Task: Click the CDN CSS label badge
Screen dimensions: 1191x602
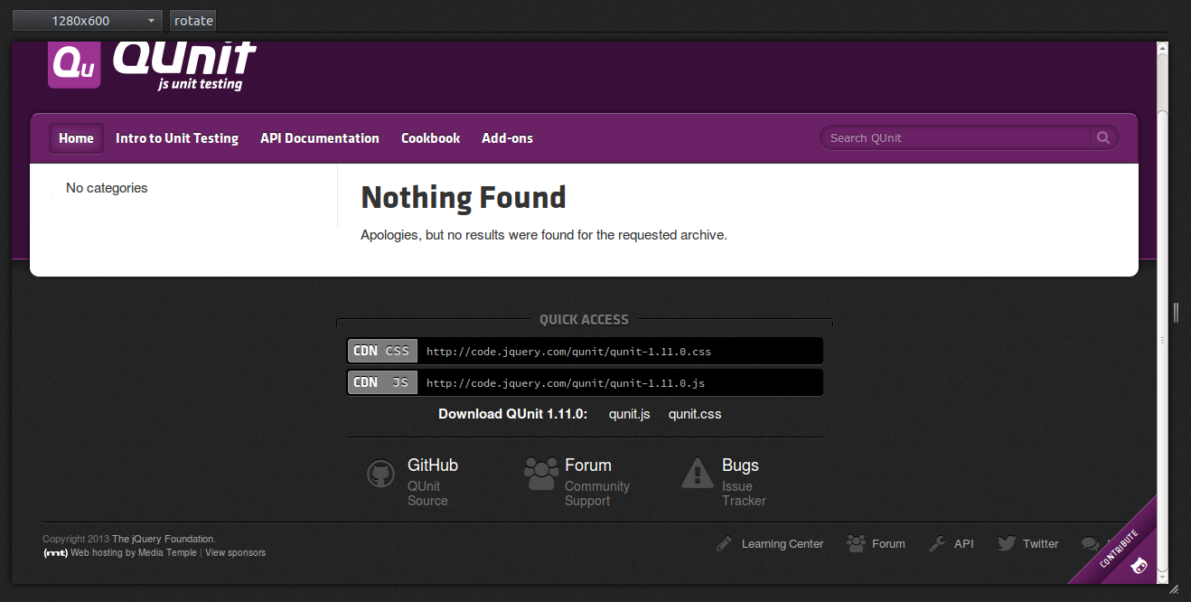Action: (x=382, y=351)
